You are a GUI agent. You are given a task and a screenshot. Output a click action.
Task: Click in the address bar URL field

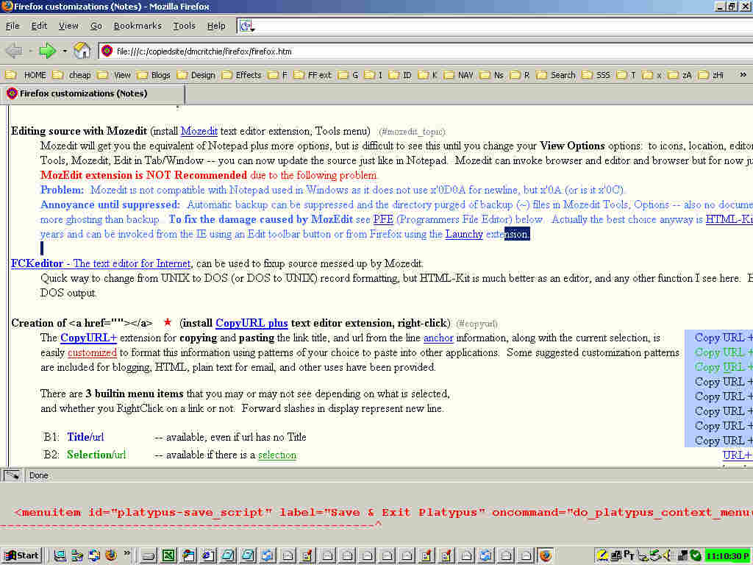tap(427, 51)
